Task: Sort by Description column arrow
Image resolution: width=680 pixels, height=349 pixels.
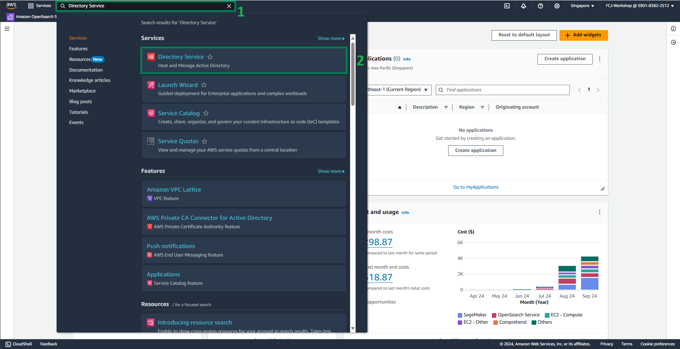Action: (446, 108)
